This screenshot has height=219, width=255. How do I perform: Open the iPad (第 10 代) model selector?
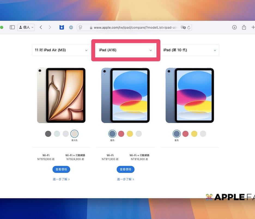[190, 50]
